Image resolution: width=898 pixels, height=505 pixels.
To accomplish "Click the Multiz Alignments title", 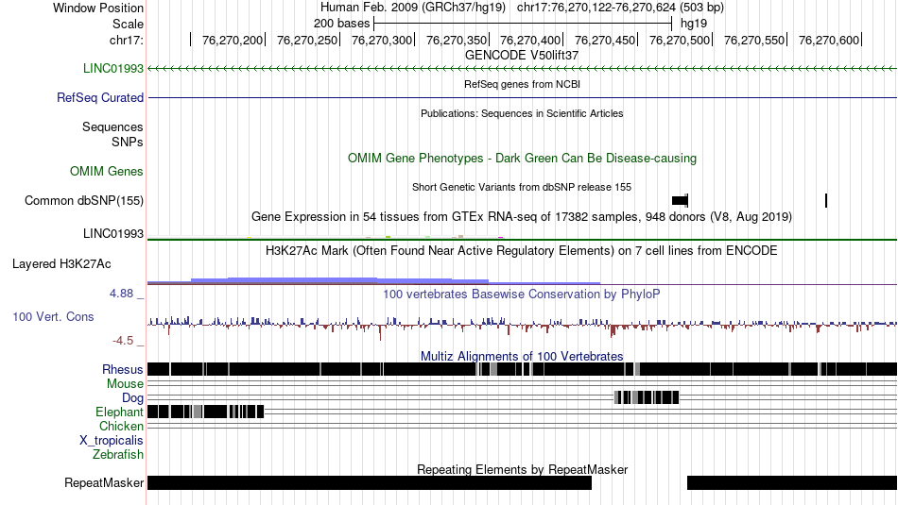I will tap(522, 356).
